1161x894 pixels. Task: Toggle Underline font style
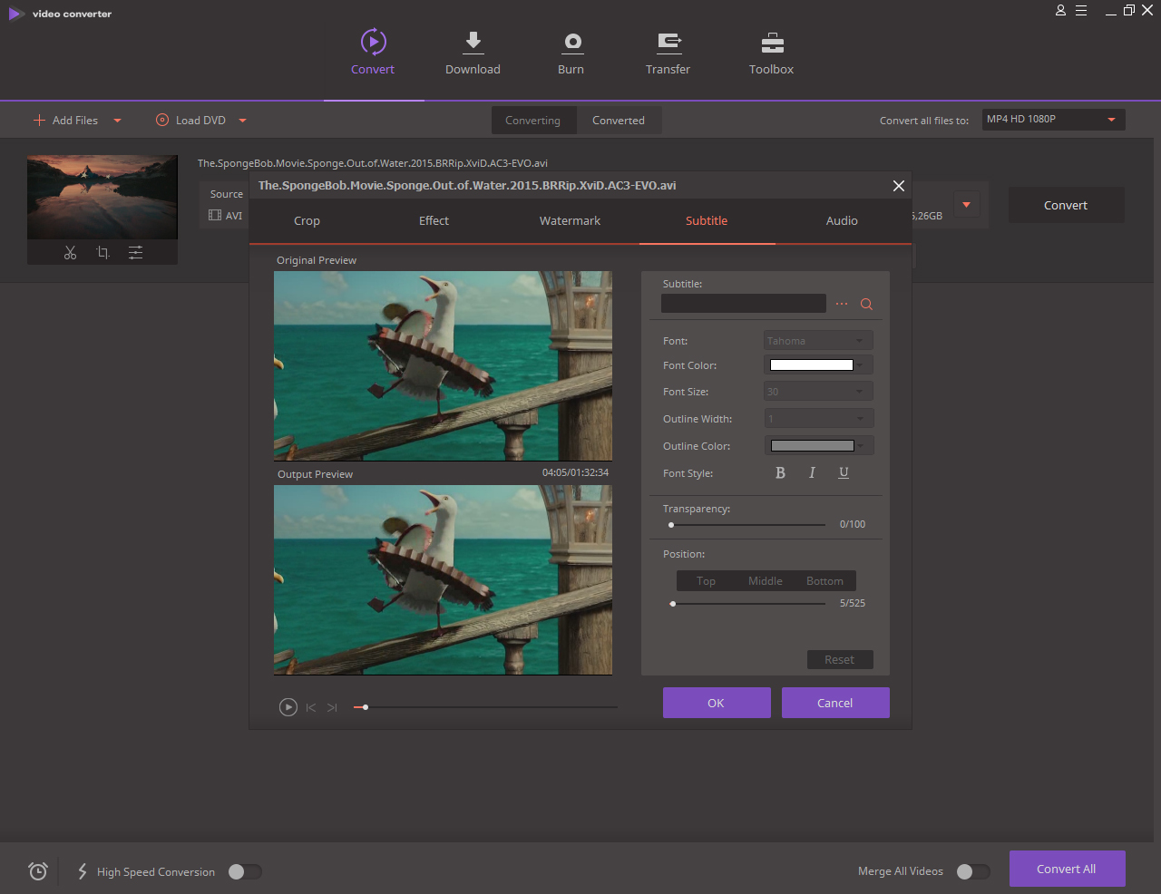(844, 472)
